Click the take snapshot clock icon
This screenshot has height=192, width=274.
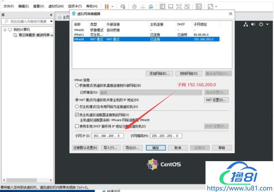point(134,6)
